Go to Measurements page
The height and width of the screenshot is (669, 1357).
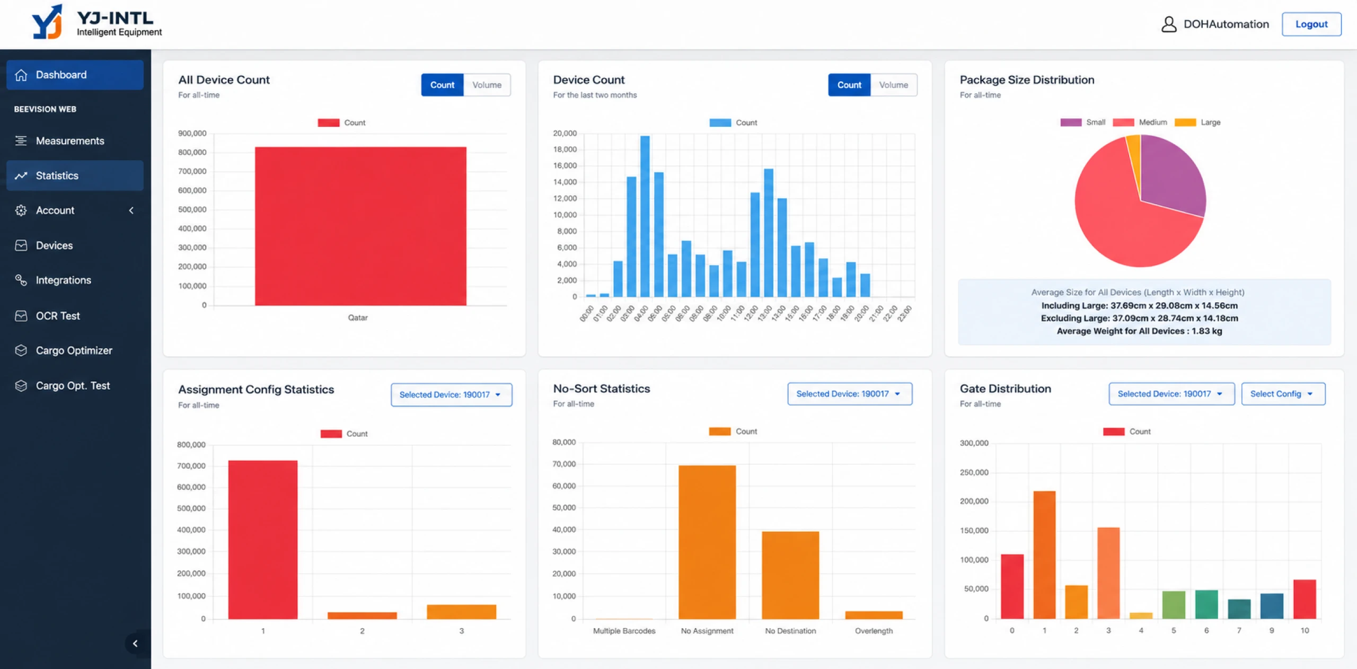[x=75, y=140]
